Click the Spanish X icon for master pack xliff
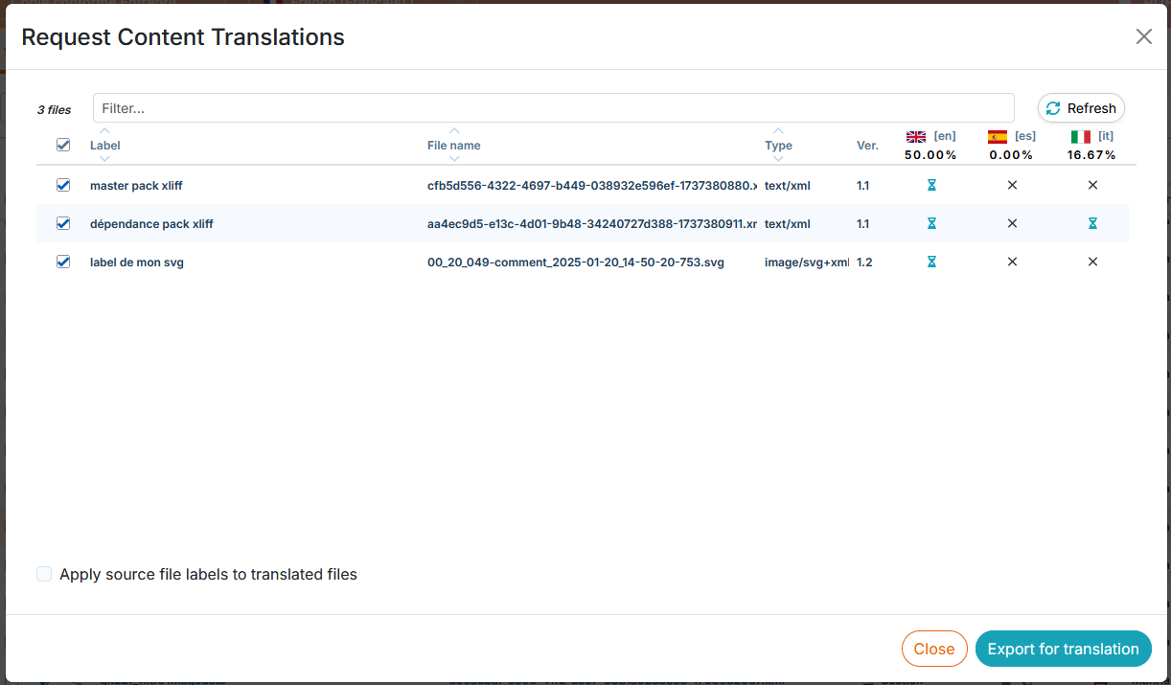 (x=1012, y=185)
